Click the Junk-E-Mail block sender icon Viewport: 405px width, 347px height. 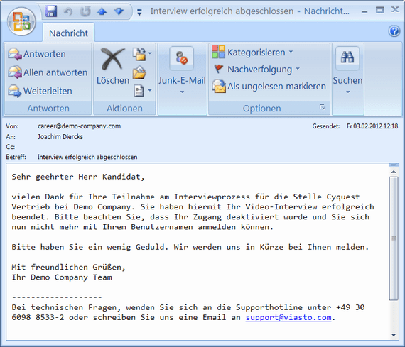click(x=182, y=58)
